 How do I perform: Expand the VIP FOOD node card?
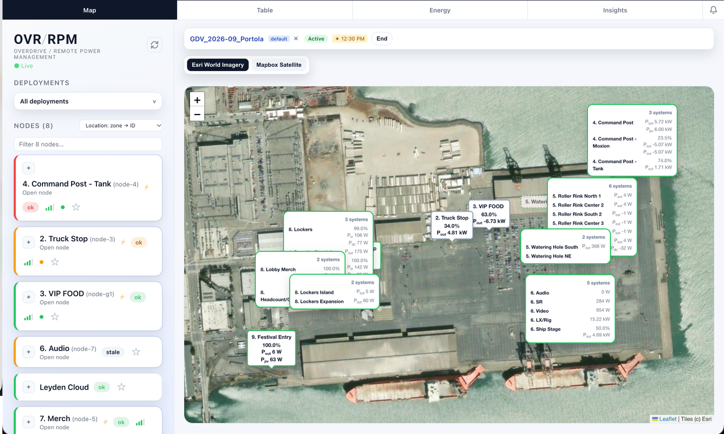coord(28,297)
